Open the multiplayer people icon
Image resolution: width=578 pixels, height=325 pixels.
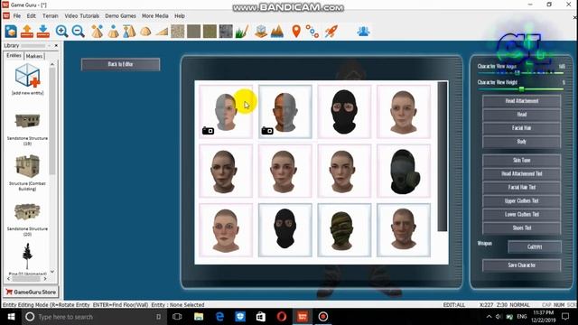click(x=363, y=32)
